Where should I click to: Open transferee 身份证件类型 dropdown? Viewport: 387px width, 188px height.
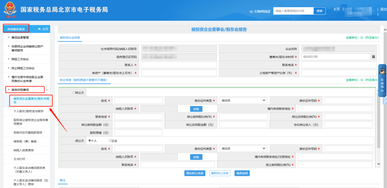(243, 149)
